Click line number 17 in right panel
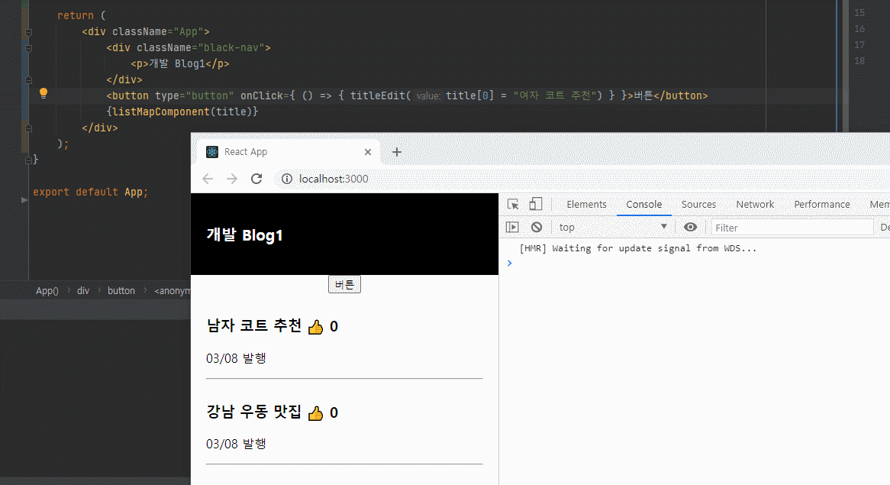 [859, 45]
